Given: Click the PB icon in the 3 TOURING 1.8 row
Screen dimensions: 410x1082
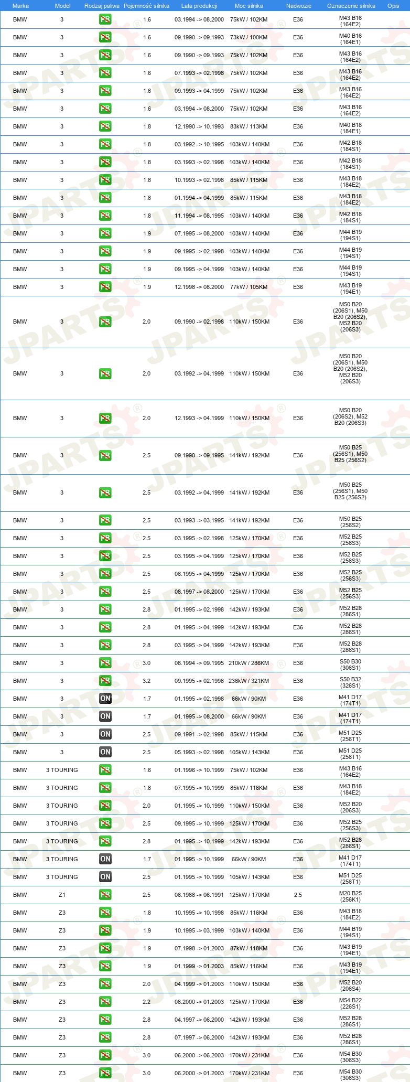Looking at the screenshot, I should point(105,788).
